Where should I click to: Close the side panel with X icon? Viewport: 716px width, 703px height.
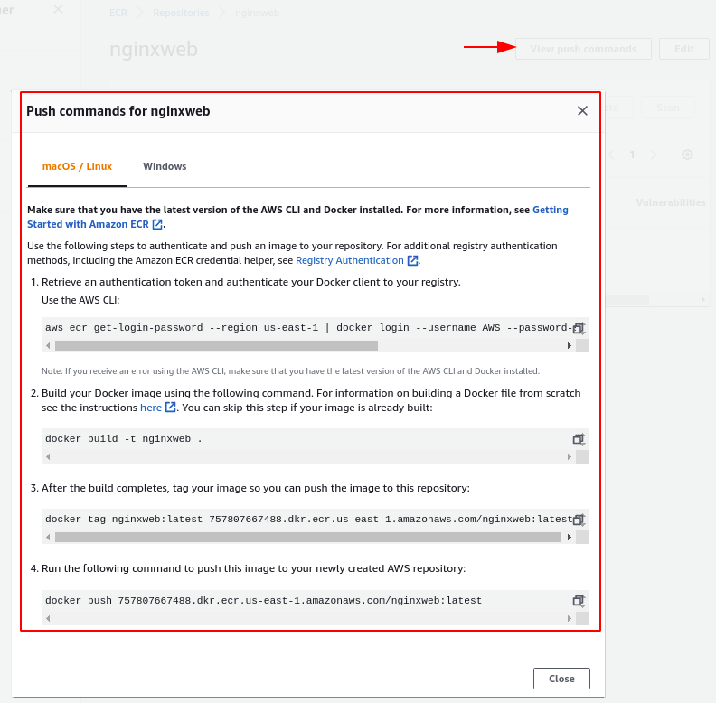coord(58,9)
